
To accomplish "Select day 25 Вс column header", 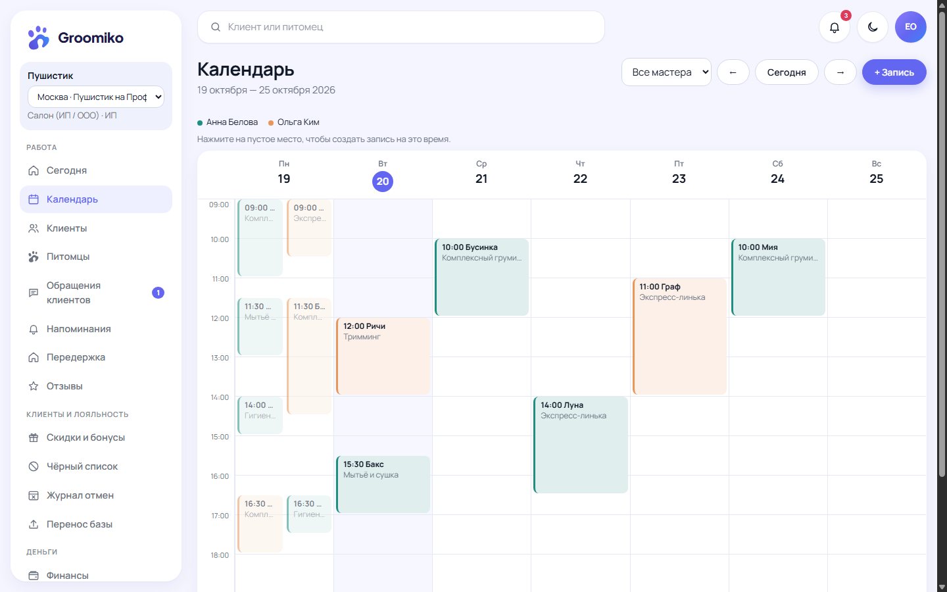I will pos(877,173).
